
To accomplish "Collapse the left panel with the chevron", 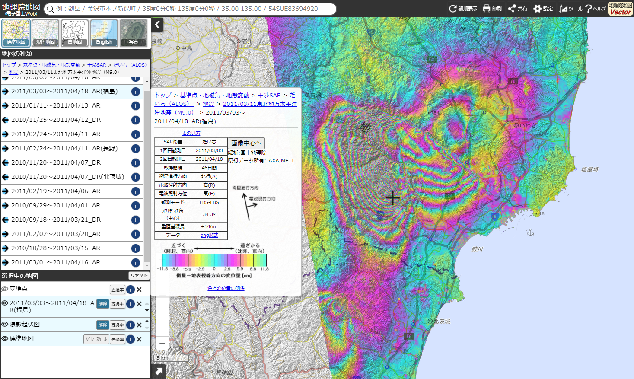I will 157,25.
